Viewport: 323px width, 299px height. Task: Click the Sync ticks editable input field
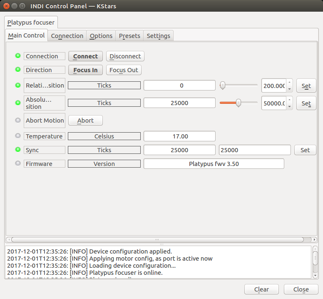coord(255,150)
